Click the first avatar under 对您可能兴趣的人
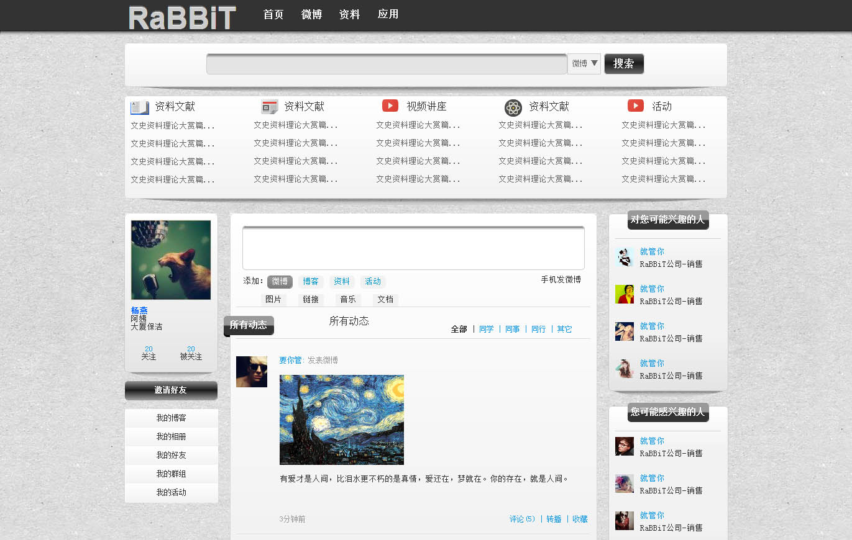Screen dimensions: 852x540 pyautogui.click(x=625, y=257)
